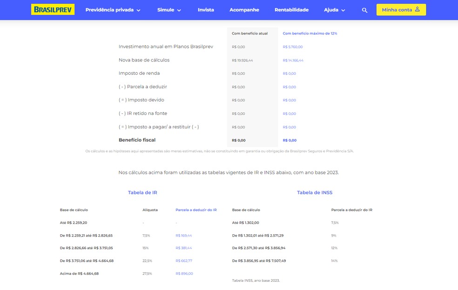The width and height of the screenshot is (458, 290).
Task: Click the user profile icon in Minha conta
Action: tap(417, 9)
